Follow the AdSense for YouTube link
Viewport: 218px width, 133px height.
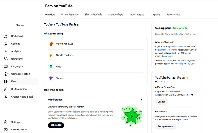point(185,64)
